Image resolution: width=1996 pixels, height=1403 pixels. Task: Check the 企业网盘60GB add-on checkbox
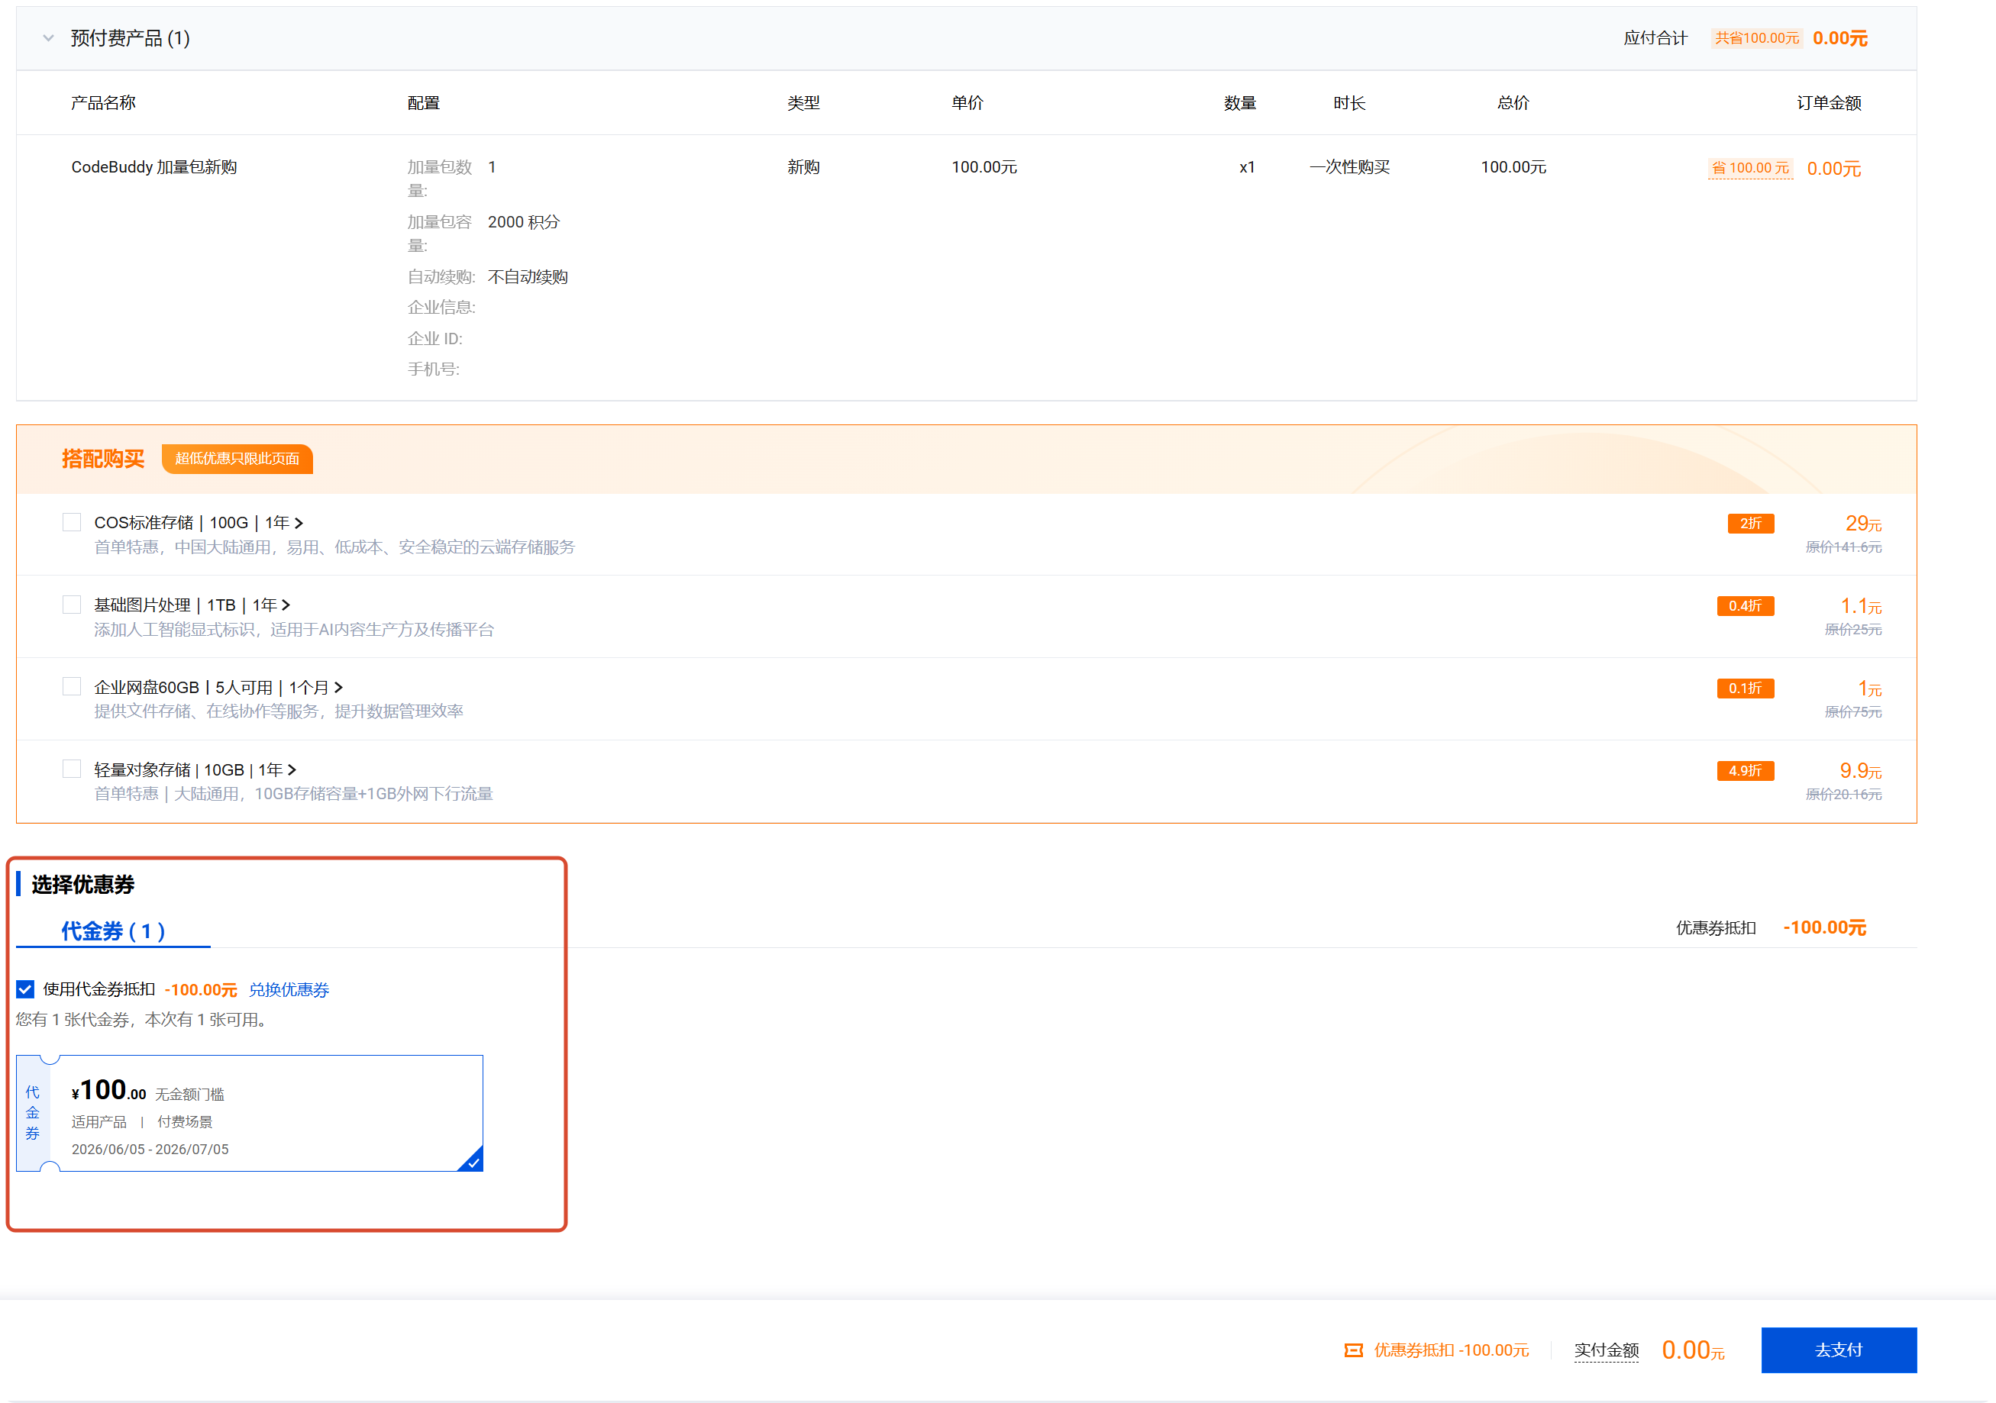click(x=72, y=687)
